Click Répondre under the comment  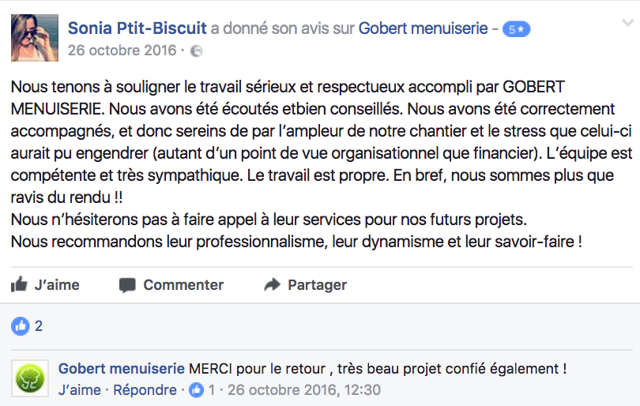click(145, 389)
